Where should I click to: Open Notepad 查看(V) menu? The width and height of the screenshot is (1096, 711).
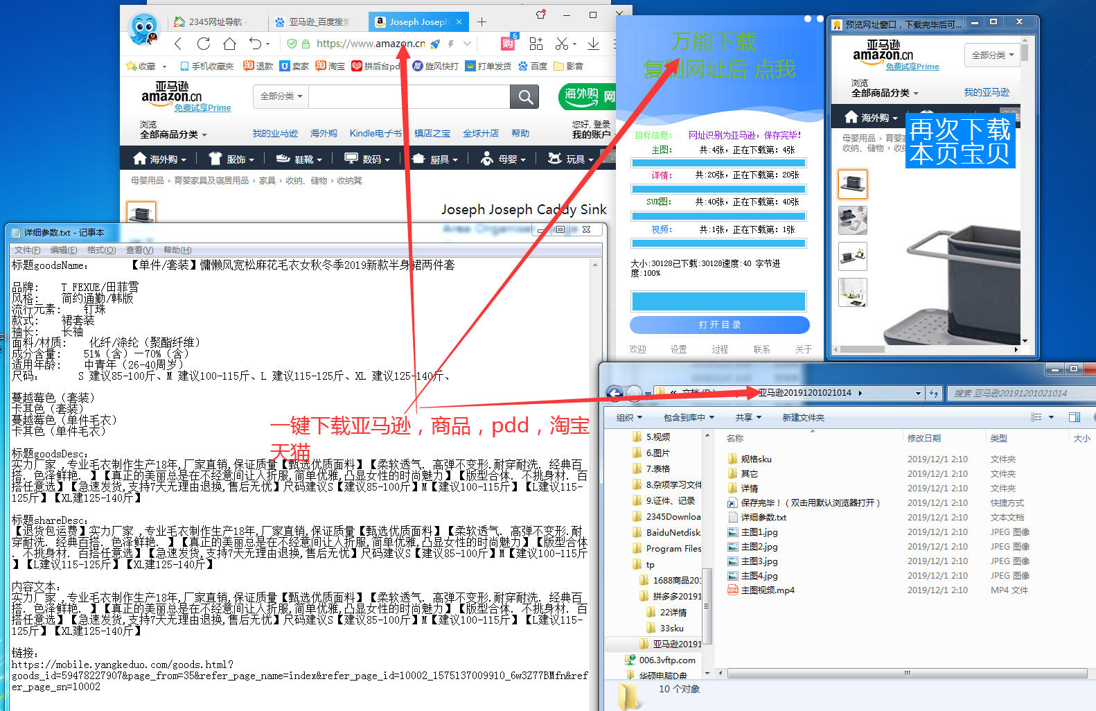(139, 250)
